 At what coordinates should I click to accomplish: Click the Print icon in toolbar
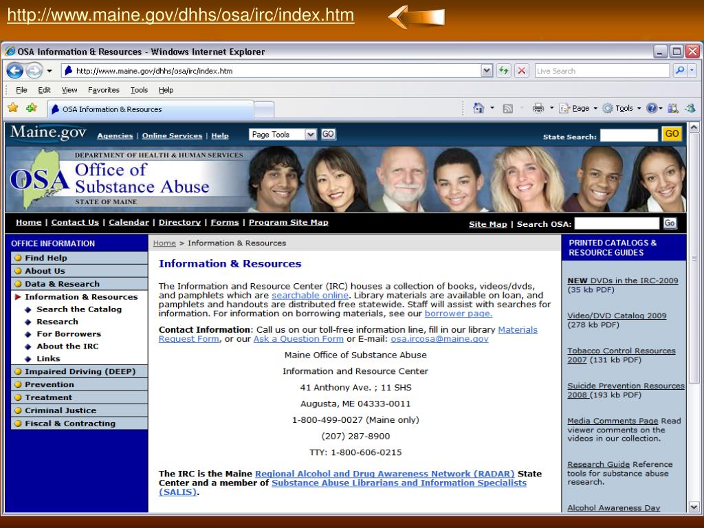(x=538, y=108)
